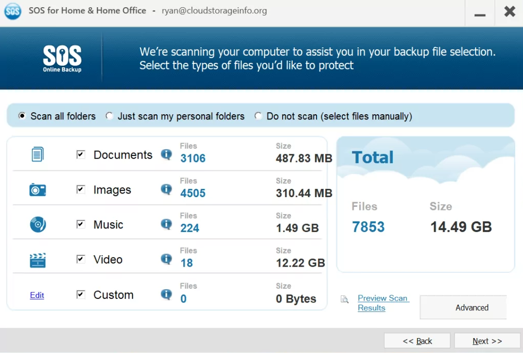
Task: Go to previous step with Back
Action: pyautogui.click(x=417, y=341)
